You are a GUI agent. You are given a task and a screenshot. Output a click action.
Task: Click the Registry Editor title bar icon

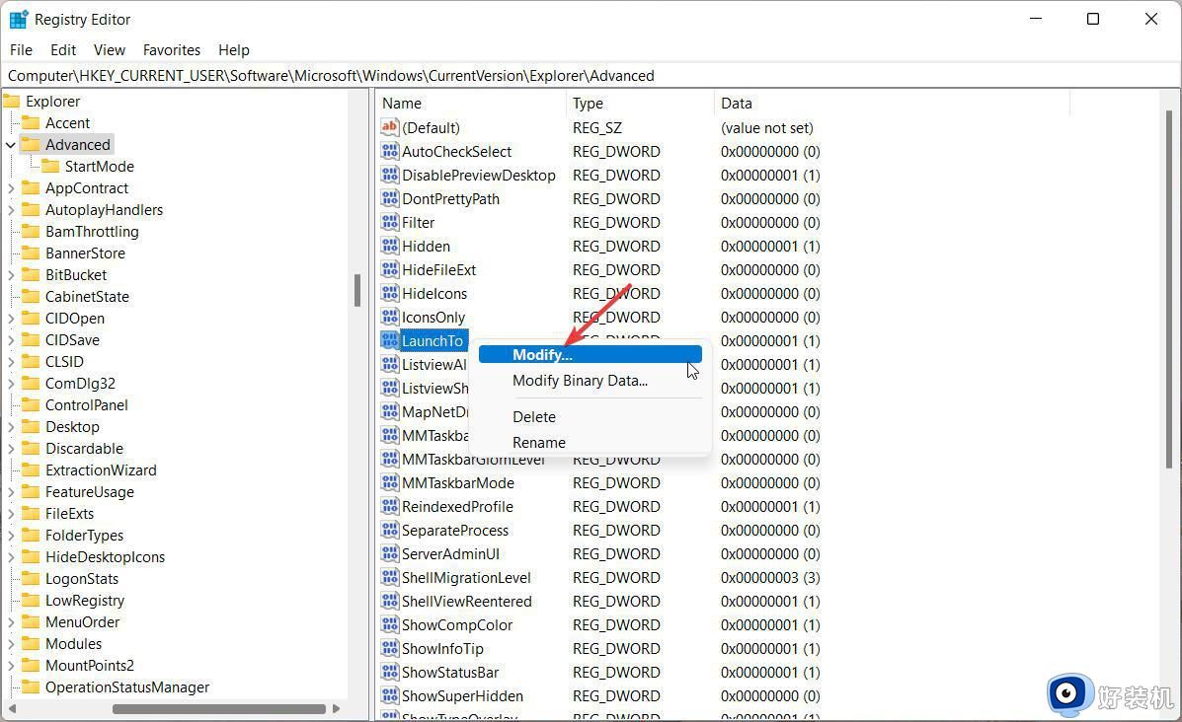pos(18,19)
